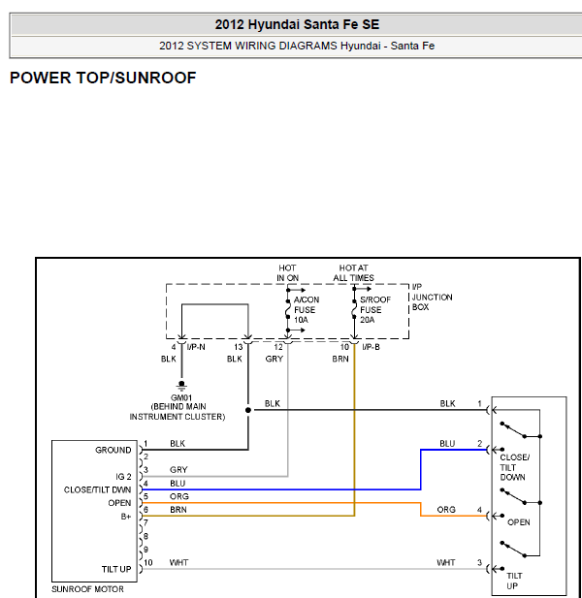Image resolution: width=582 pixels, height=598 pixels.
Task: Click the 'HOT IN ON' label
Action: [287, 273]
